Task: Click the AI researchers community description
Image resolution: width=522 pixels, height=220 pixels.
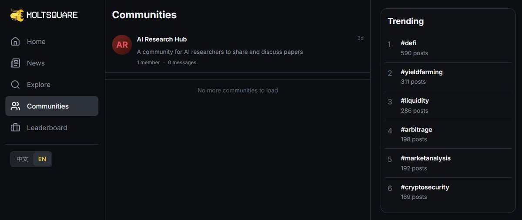Action: pyautogui.click(x=220, y=52)
